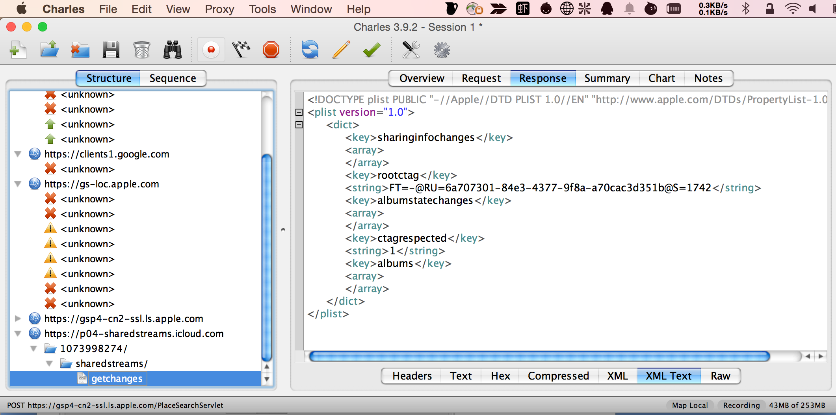Open the Charles application menu
The width and height of the screenshot is (836, 415).
63,9
